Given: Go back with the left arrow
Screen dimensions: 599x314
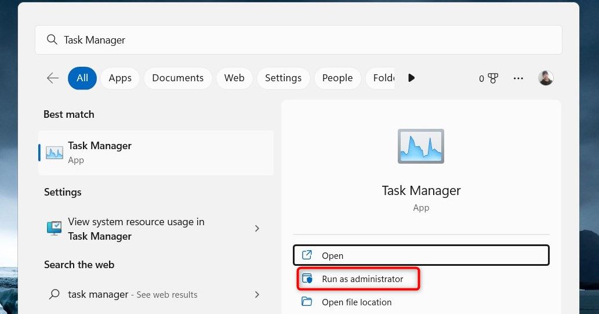Looking at the screenshot, I should pos(53,78).
